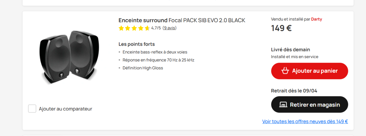This screenshot has height=136, width=366.
Task: Open Voir toutes les offres neuves link
Action: [x=305, y=121]
